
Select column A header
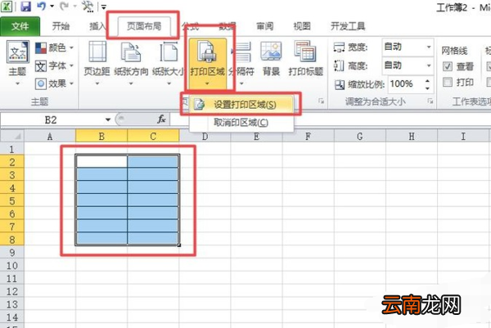pos(50,137)
